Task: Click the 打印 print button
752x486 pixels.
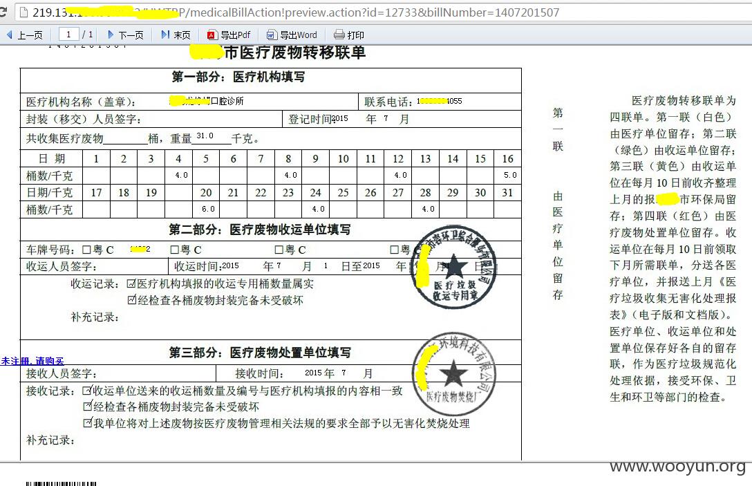Action: click(x=356, y=35)
